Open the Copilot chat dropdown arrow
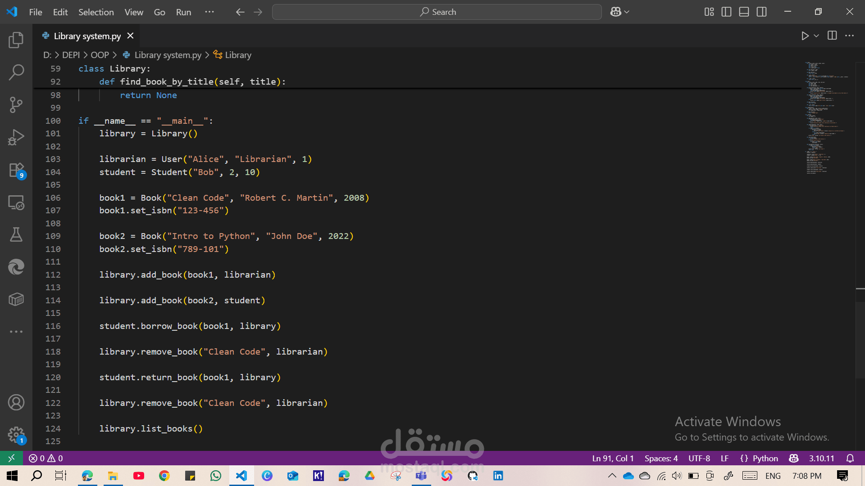Viewport: 865px width, 486px height. (x=627, y=12)
